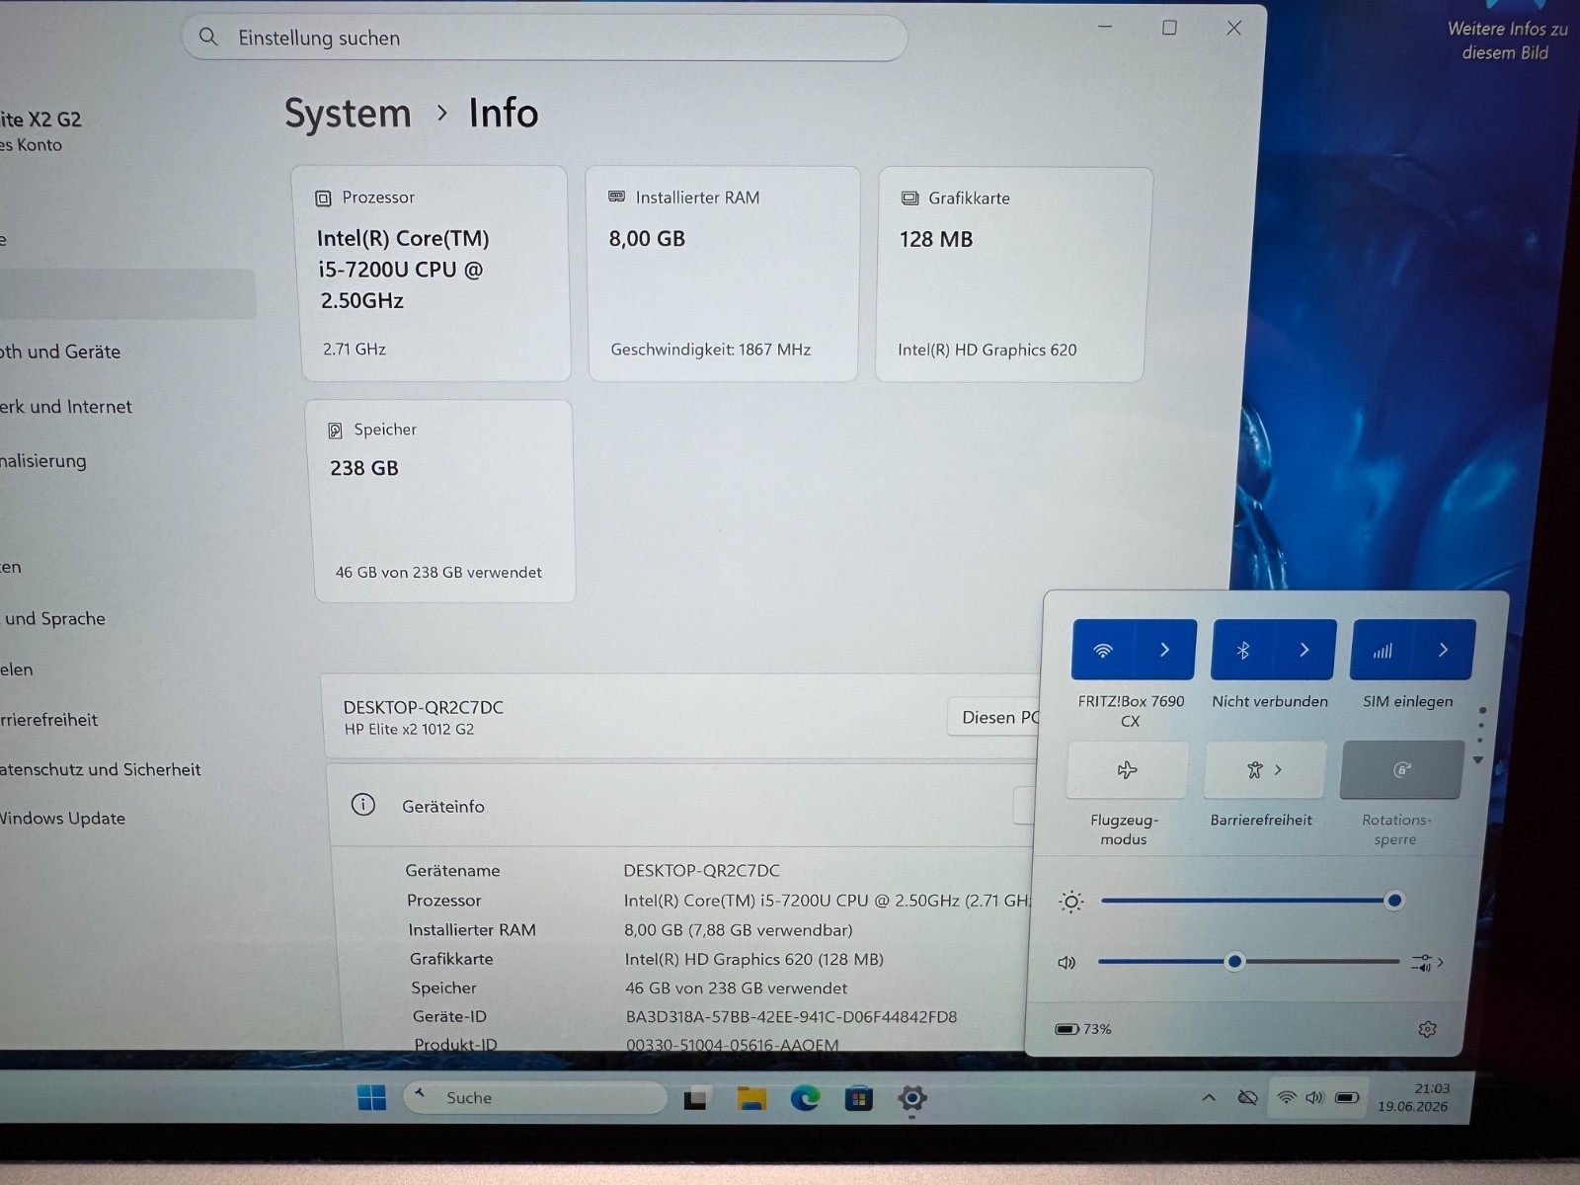Click the battery tray icon
This screenshot has height=1185, width=1580.
(x=1347, y=1097)
